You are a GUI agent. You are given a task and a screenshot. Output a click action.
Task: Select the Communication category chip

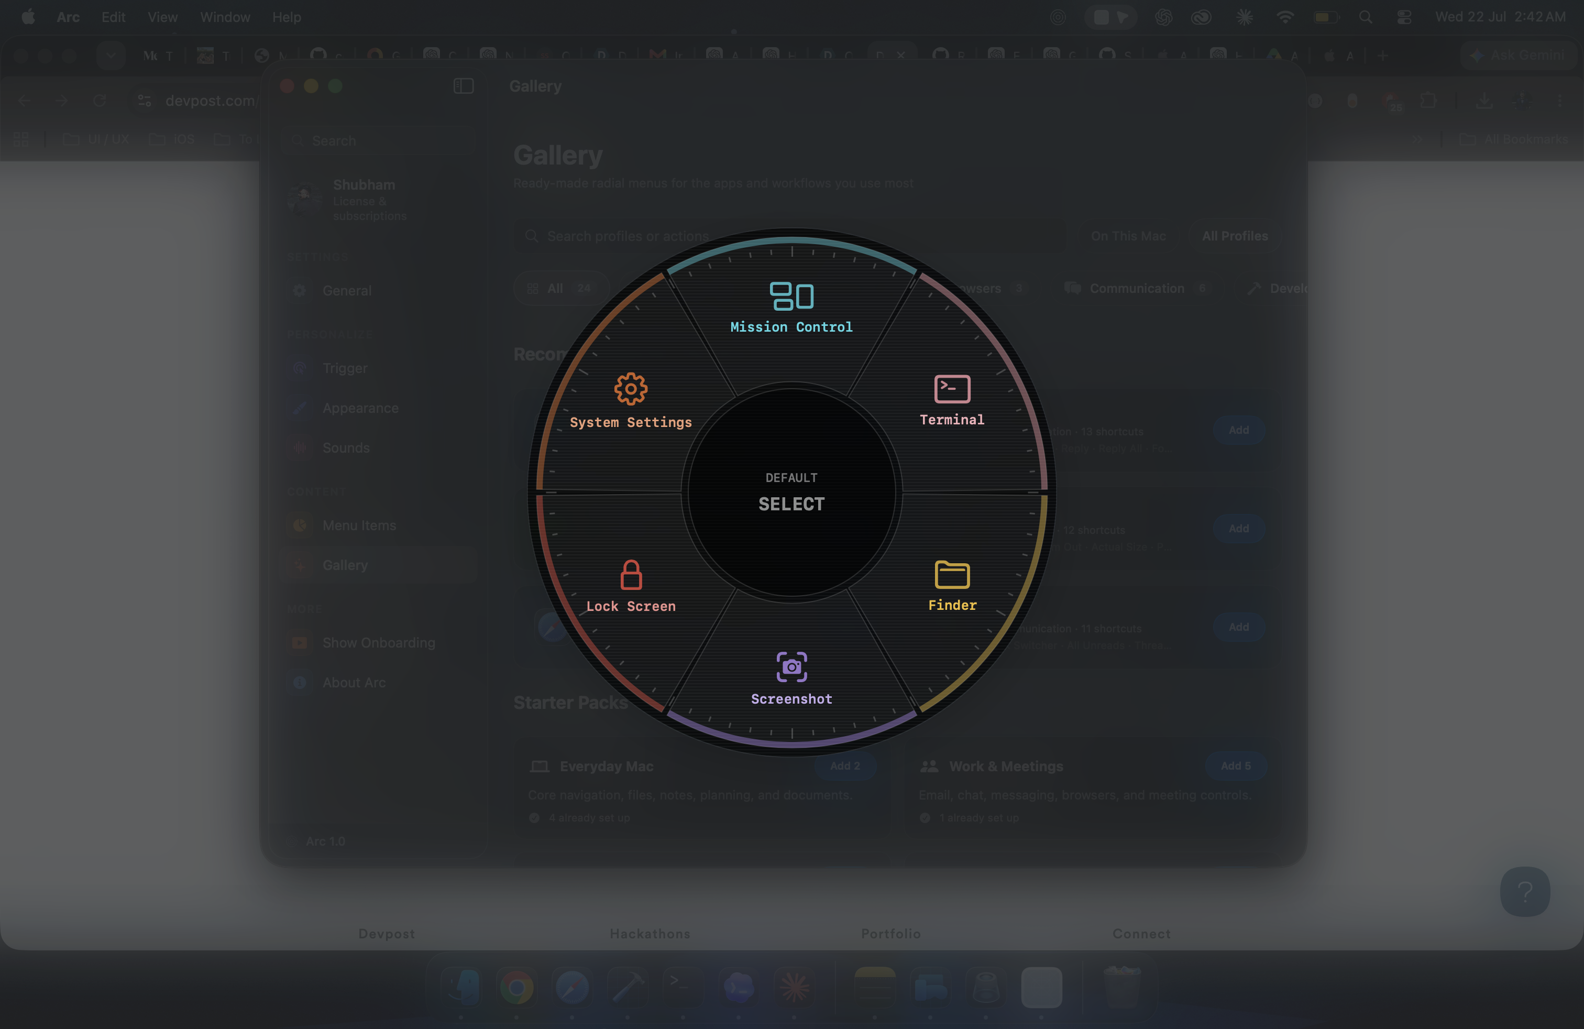[x=1137, y=288]
